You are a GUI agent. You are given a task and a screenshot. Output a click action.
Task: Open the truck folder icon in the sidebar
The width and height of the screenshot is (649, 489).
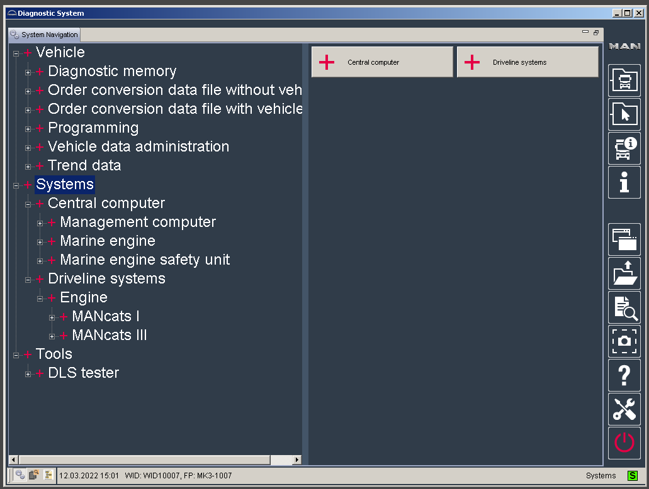click(624, 80)
